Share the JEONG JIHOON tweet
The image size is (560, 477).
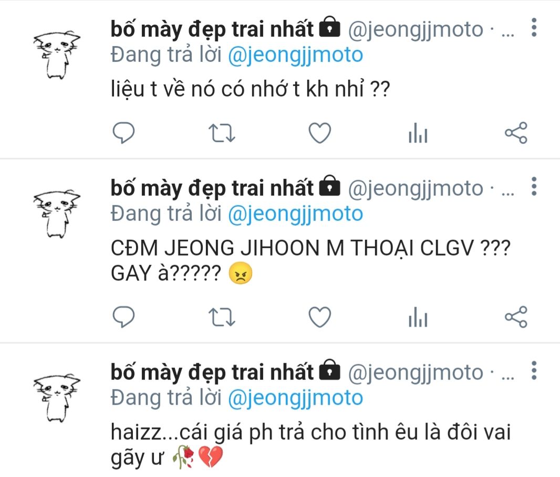pos(516,317)
